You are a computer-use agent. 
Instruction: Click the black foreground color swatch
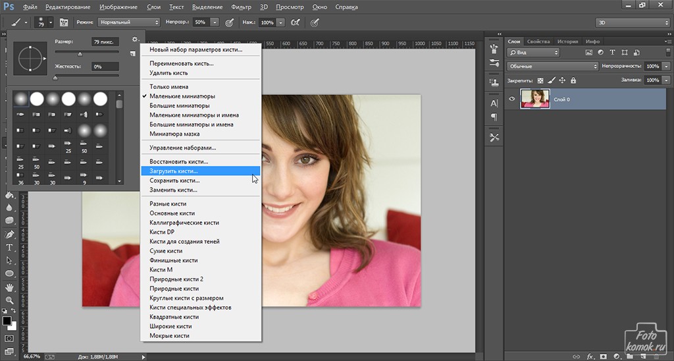7,321
